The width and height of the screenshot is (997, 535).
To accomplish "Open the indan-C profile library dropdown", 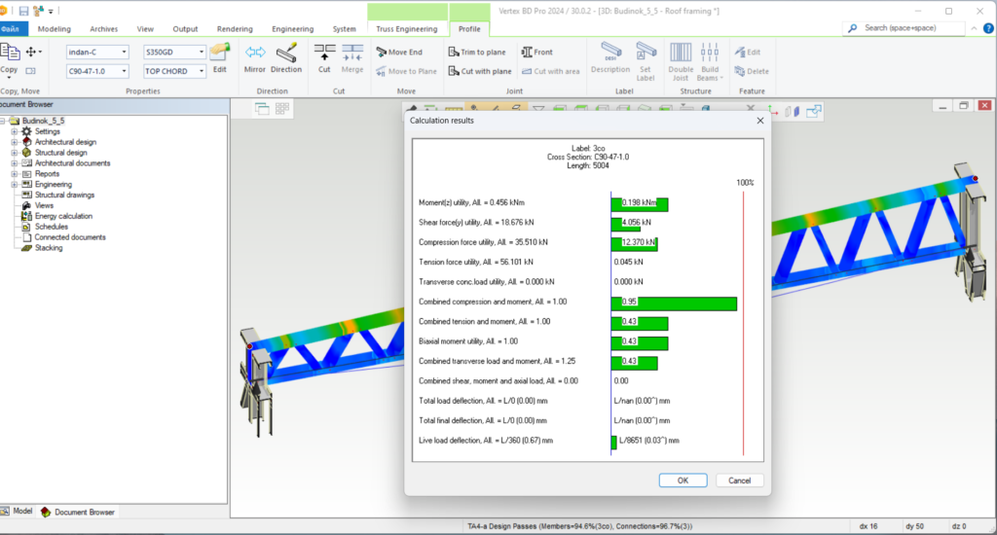I will click(x=124, y=53).
